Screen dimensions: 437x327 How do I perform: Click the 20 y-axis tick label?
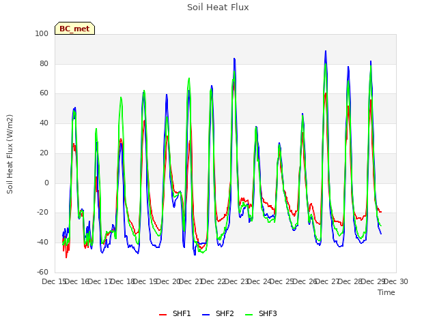(x=44, y=153)
